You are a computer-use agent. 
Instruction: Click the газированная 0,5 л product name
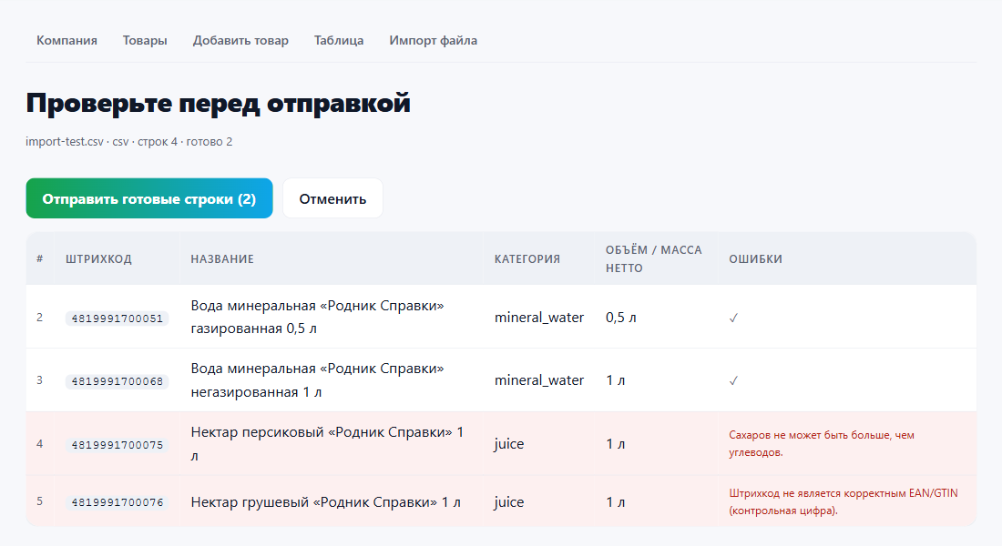[317, 317]
